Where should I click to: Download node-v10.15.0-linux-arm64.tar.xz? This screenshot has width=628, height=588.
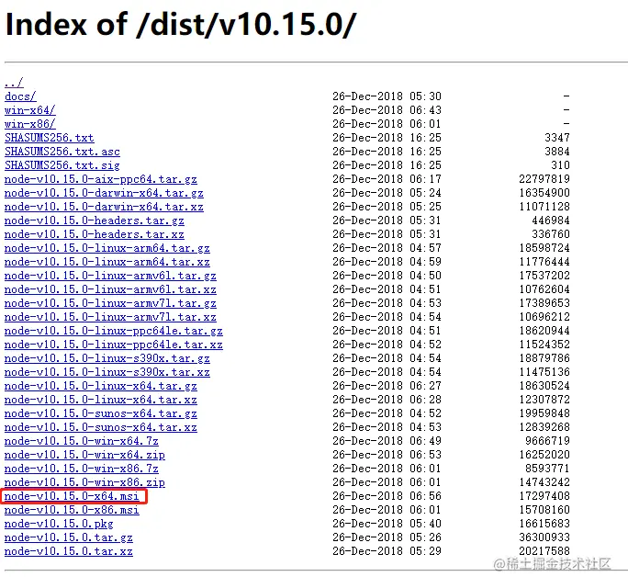click(x=107, y=262)
